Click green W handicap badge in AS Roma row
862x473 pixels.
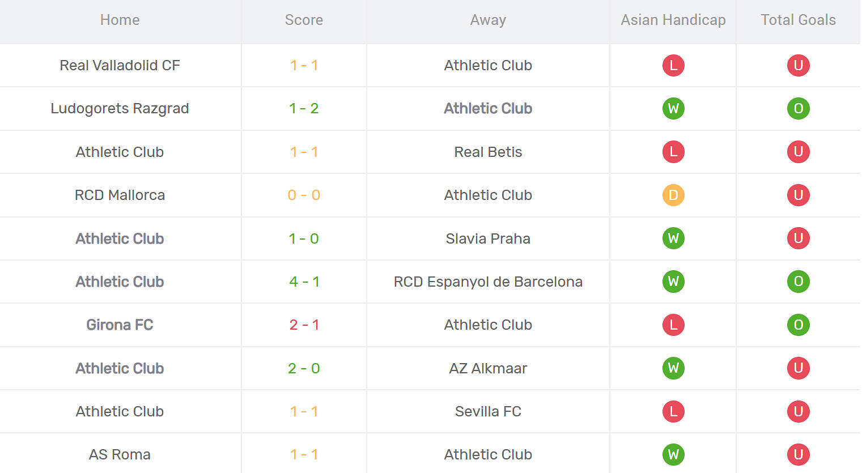pyautogui.click(x=673, y=454)
